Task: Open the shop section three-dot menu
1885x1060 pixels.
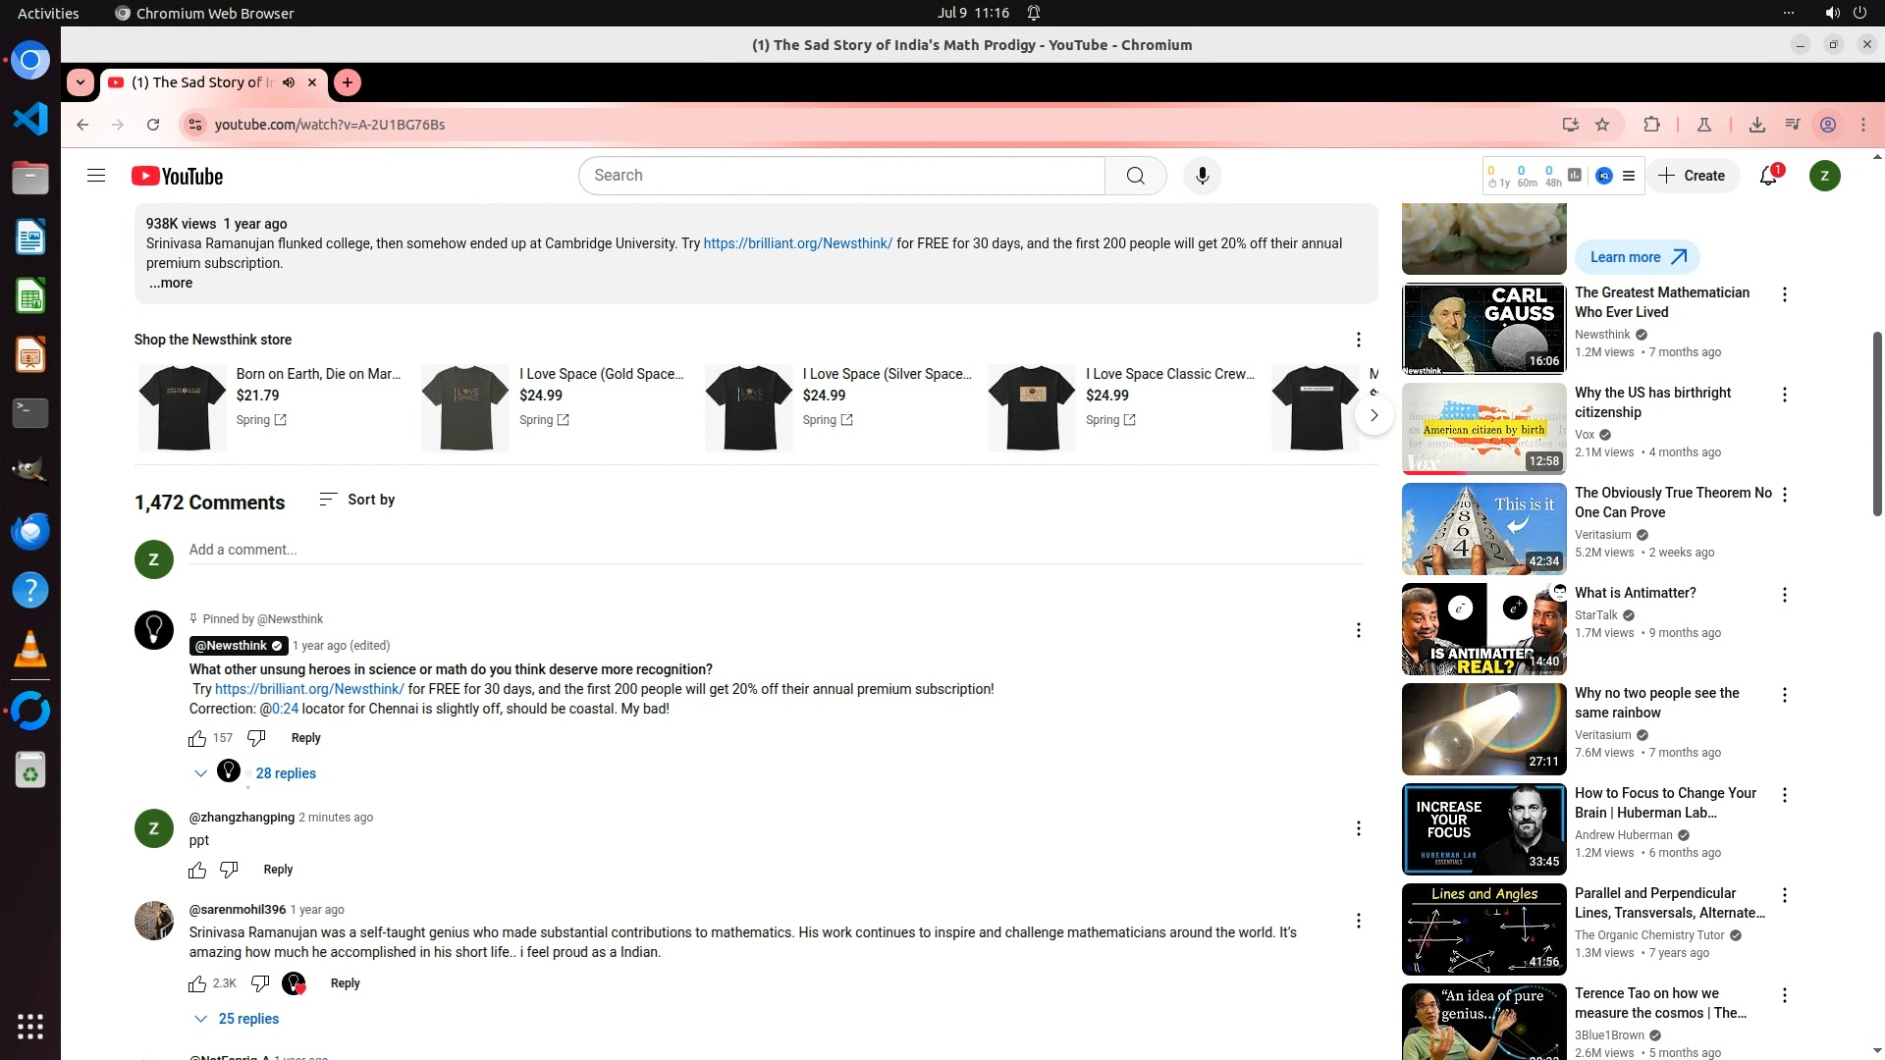Action: 1358,340
